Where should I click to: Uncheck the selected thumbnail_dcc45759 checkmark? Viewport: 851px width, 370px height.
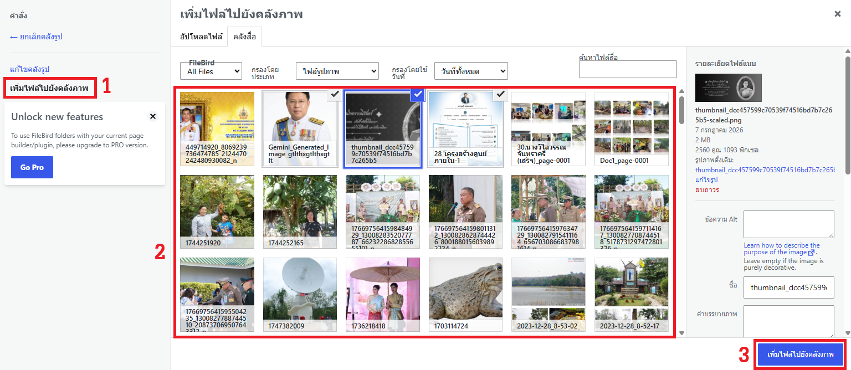pyautogui.click(x=418, y=95)
